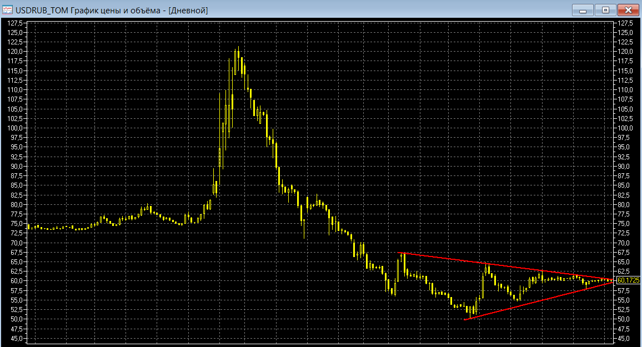This screenshot has width=642, height=347.
Task: Maximize the USDRUB_TOM chart window
Action: pyautogui.click(x=605, y=10)
